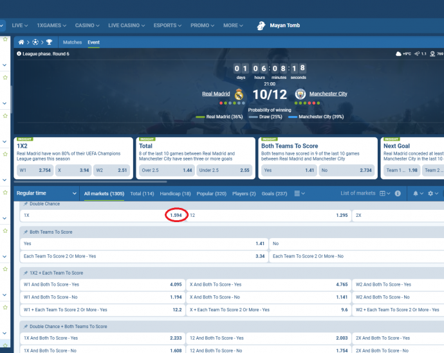This screenshot has width=444, height=353.
Task: Expand the PROMO menu
Action: point(203,26)
